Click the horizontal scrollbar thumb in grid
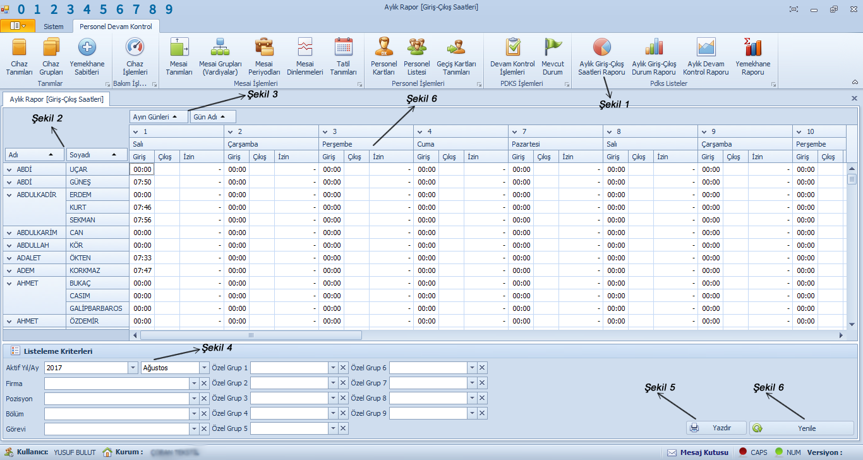863x460 pixels. 250,336
